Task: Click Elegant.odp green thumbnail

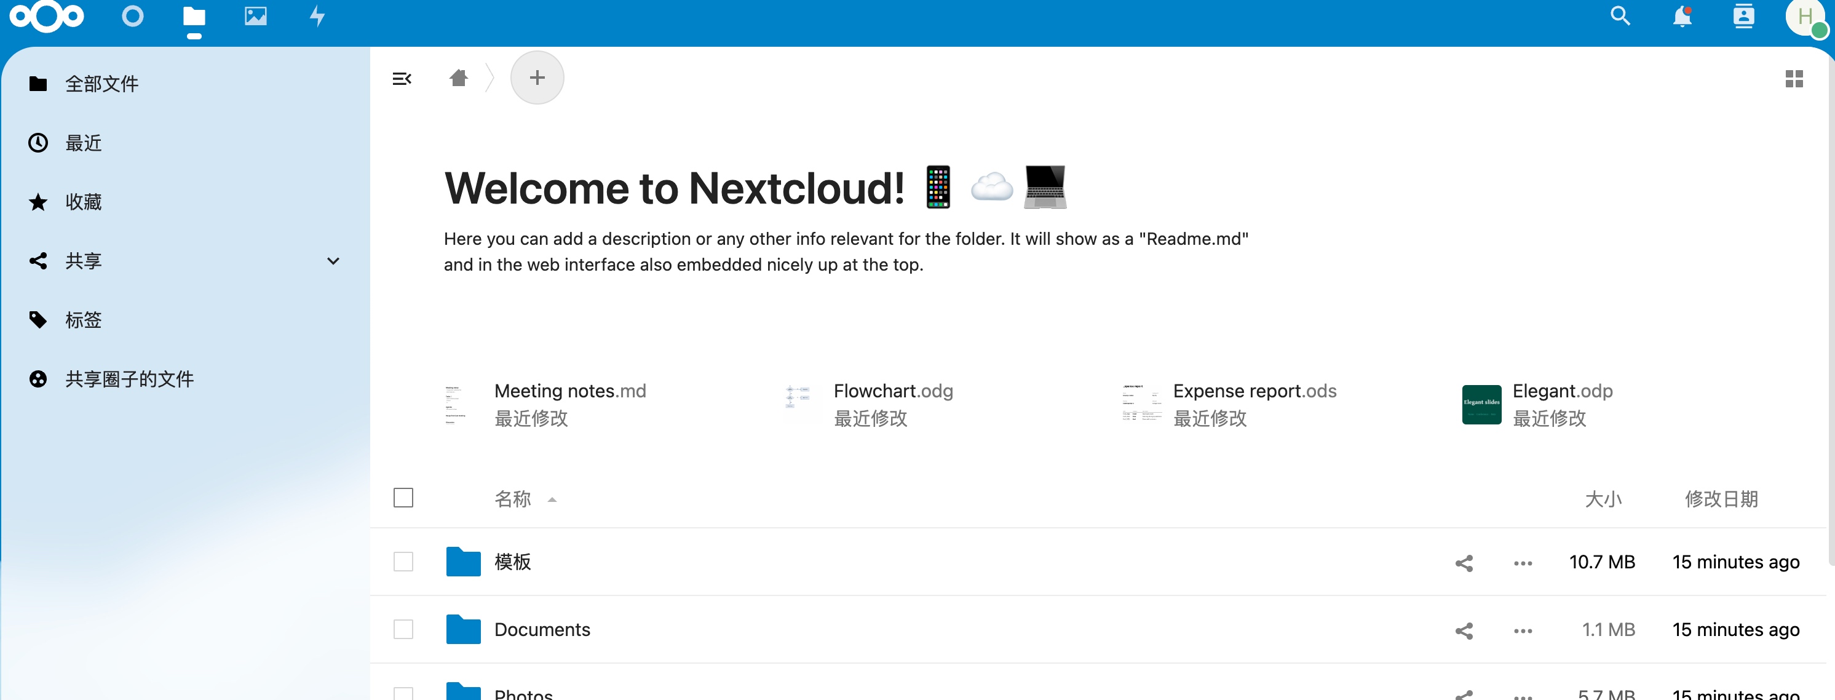Action: tap(1481, 404)
